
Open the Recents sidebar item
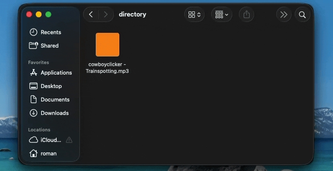pos(45,32)
